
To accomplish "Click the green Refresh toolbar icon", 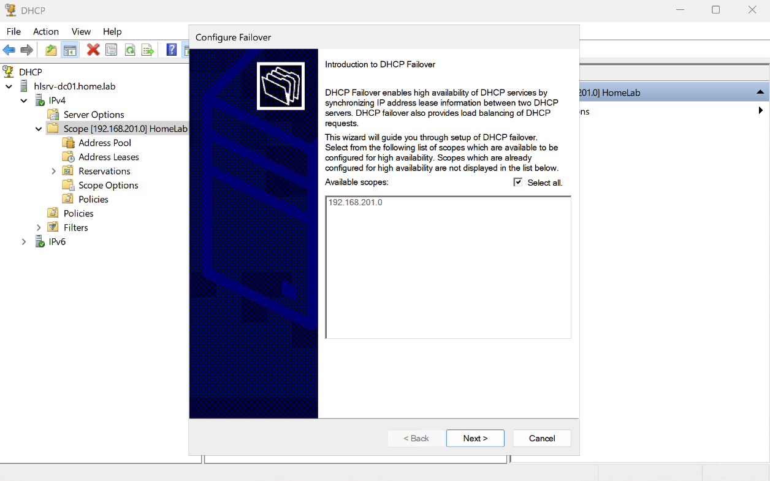I will pos(130,50).
